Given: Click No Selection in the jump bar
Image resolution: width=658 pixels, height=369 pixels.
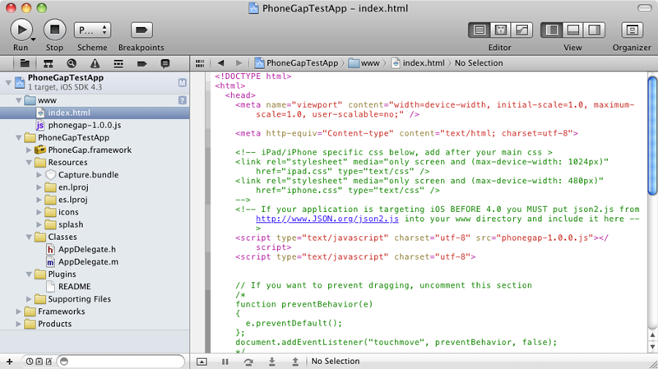Looking at the screenshot, I should pyautogui.click(x=479, y=63).
